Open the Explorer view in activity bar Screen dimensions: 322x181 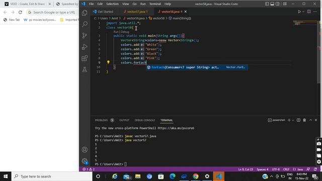tap(85, 13)
